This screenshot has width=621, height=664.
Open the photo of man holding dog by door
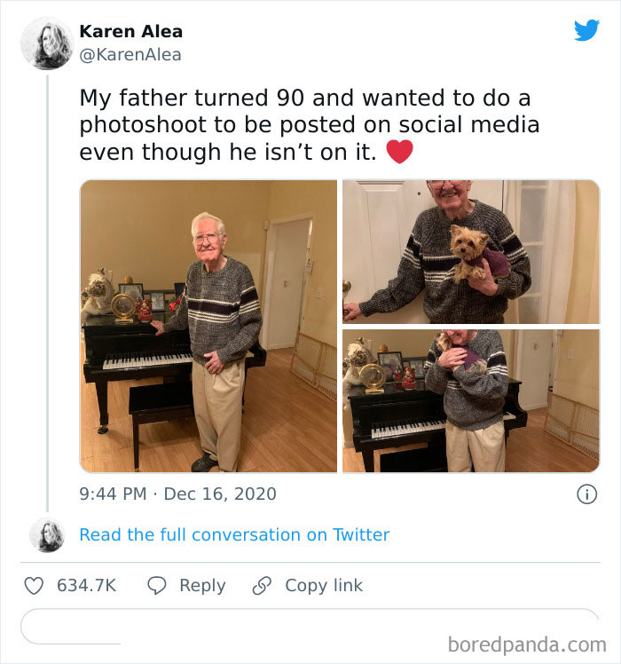pyautogui.click(x=470, y=251)
